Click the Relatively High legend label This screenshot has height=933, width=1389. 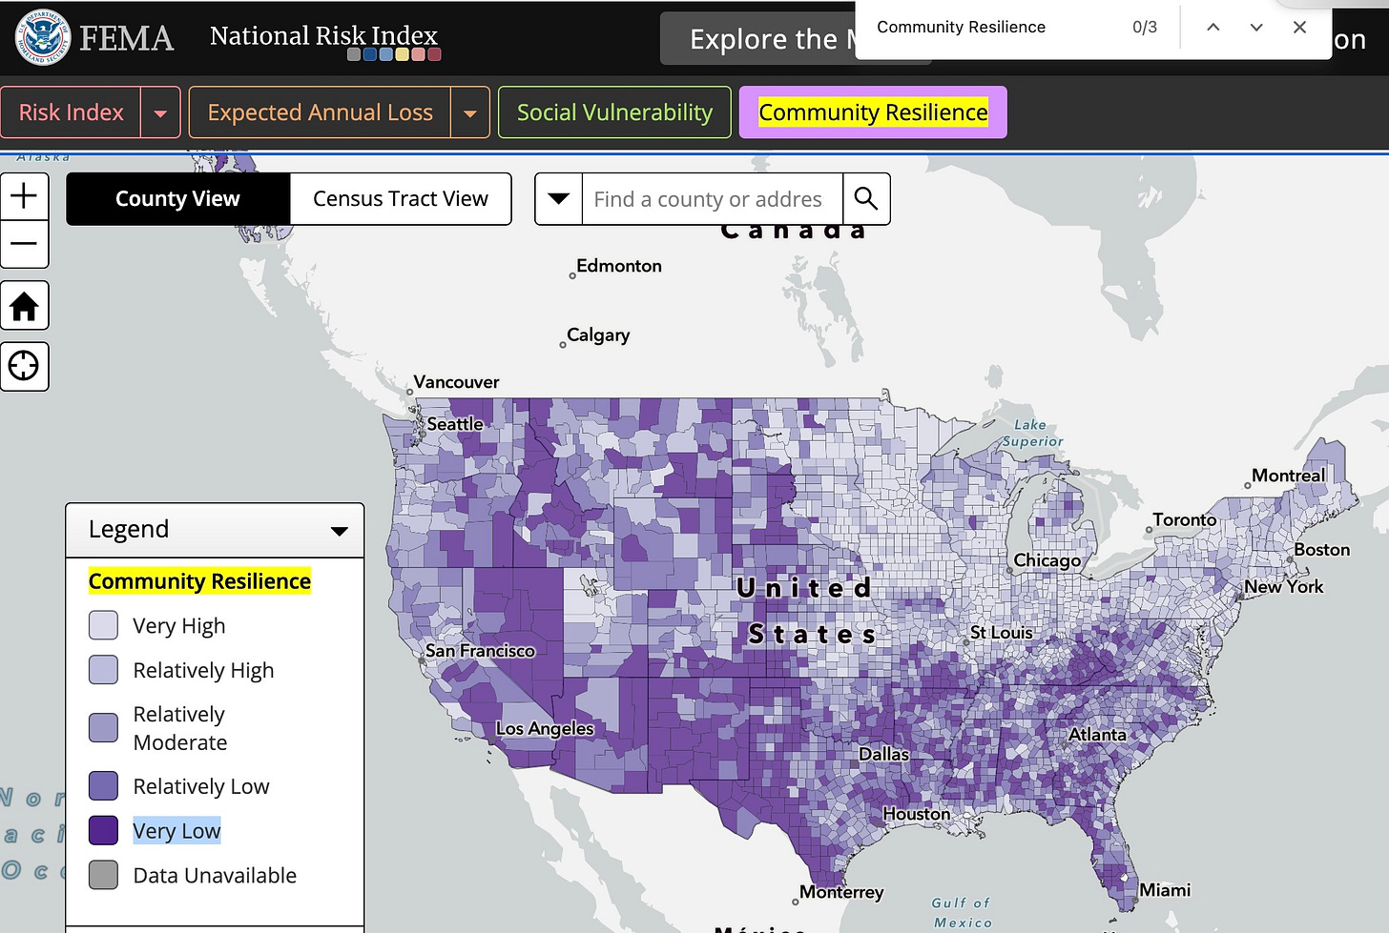pyautogui.click(x=203, y=670)
